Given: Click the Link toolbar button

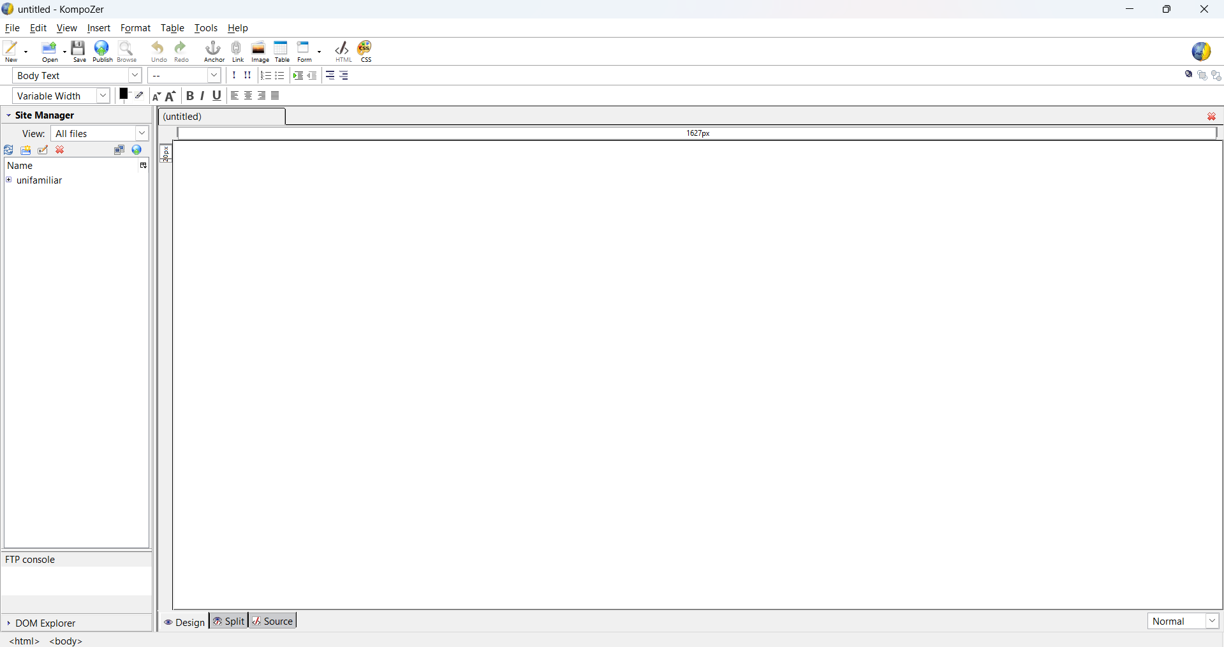Looking at the screenshot, I should [237, 51].
